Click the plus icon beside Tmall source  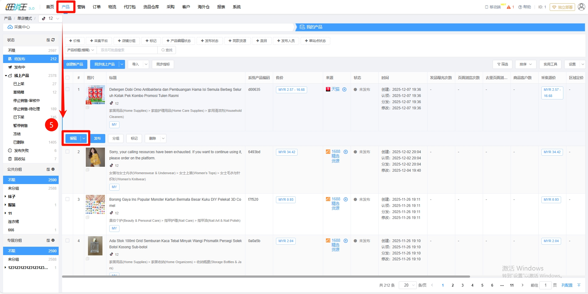(x=344, y=90)
